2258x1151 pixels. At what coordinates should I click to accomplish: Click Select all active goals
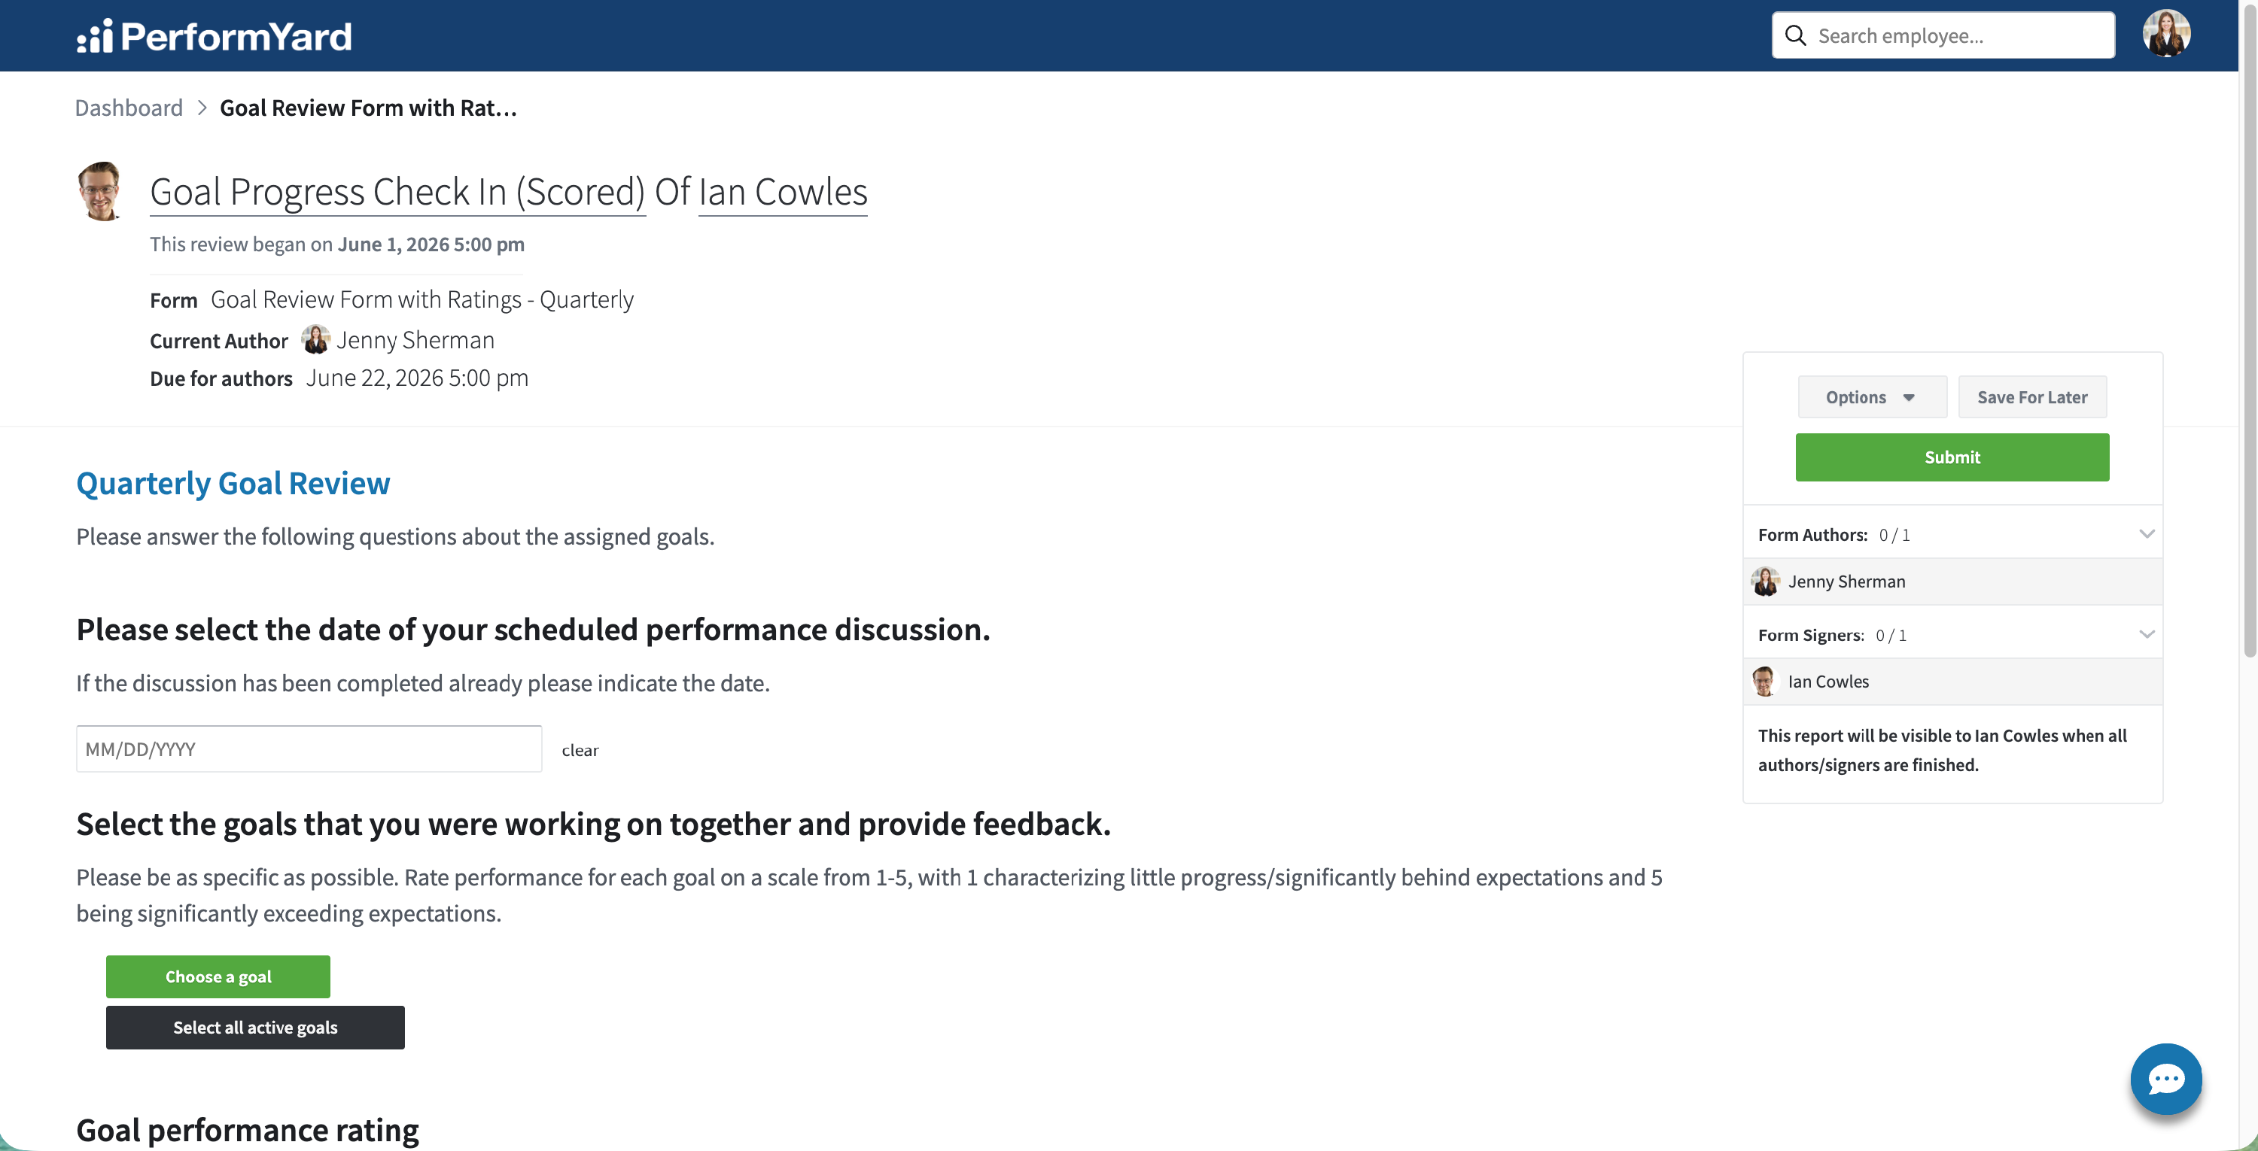pos(255,1028)
